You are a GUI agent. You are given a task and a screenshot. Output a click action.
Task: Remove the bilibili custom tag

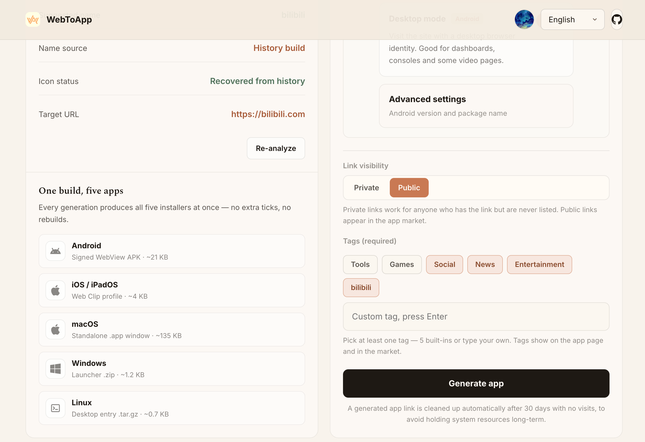click(x=361, y=287)
